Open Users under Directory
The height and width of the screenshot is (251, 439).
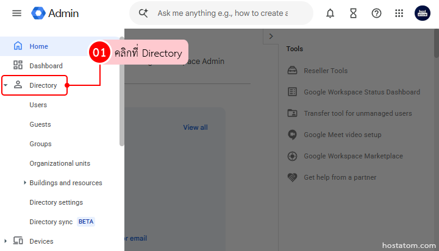pyautogui.click(x=38, y=105)
